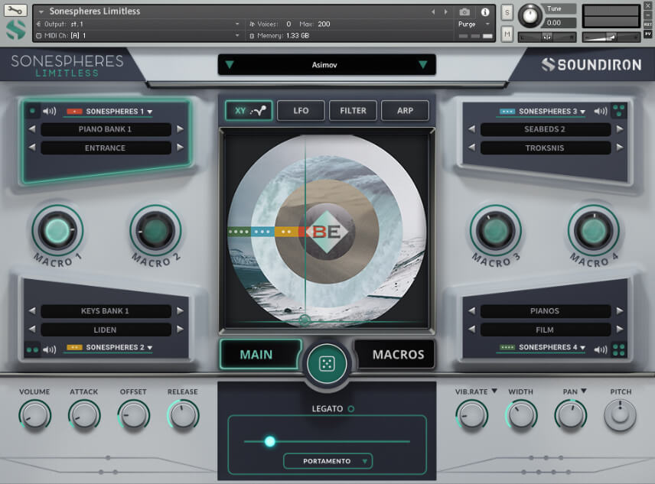Select the MACROS page tab
Screen dimensions: 655x484
(x=396, y=354)
